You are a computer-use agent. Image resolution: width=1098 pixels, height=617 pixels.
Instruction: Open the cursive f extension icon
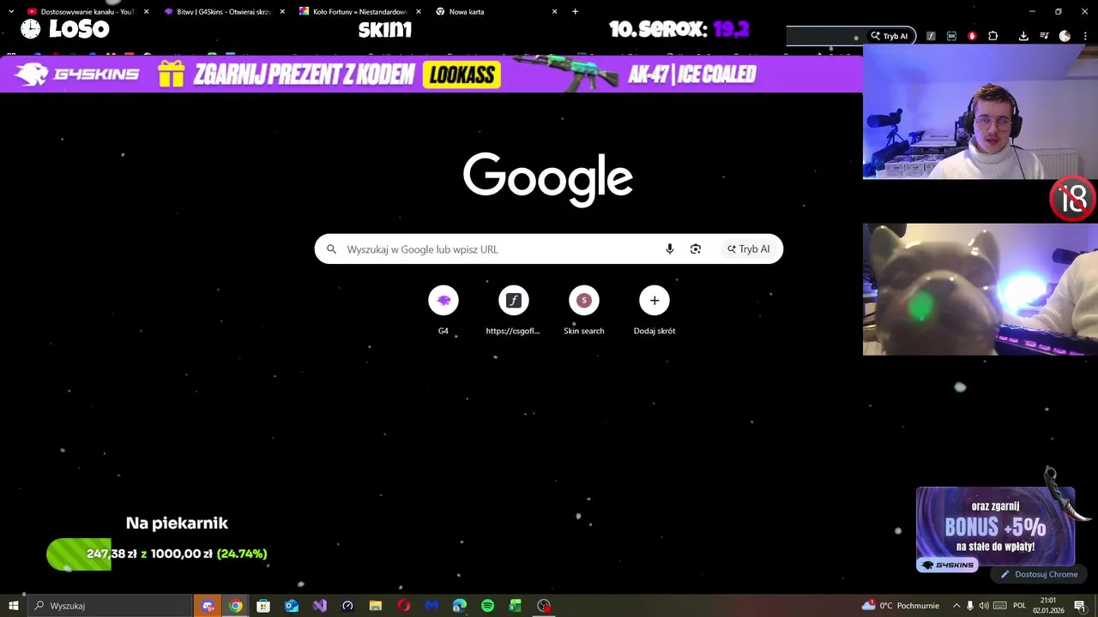coord(931,36)
